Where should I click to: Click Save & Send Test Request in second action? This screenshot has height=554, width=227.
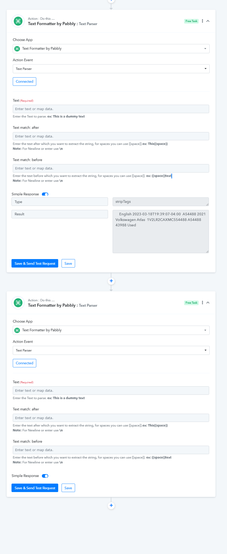pos(35,488)
